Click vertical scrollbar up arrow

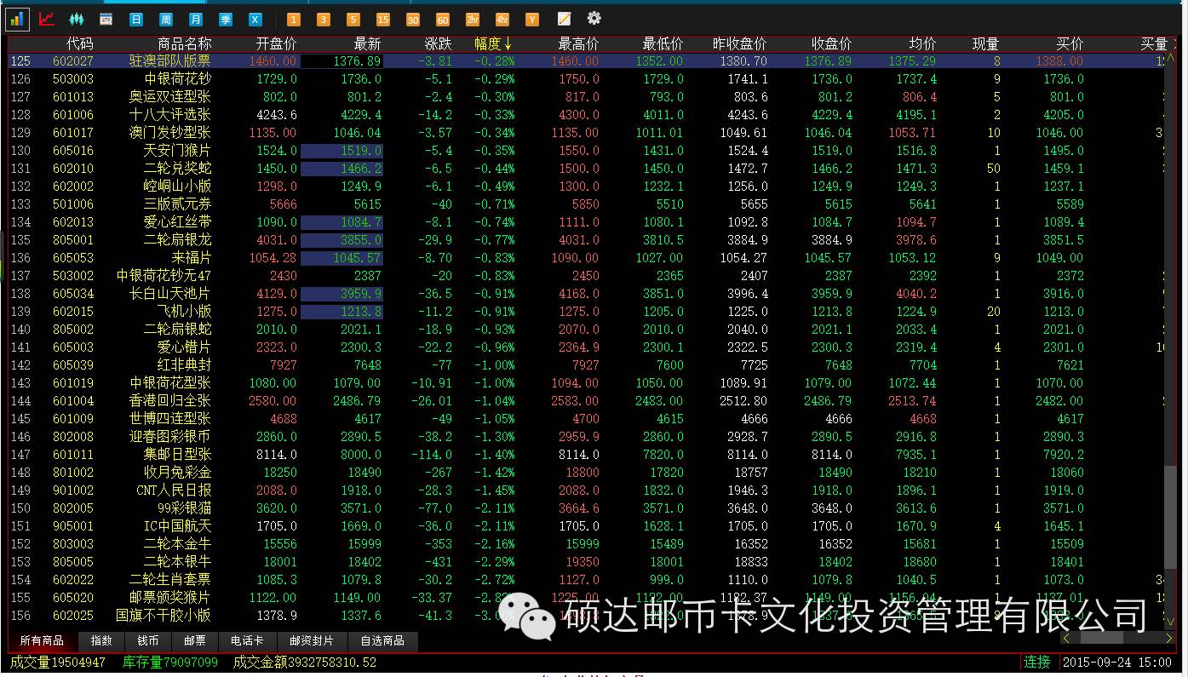[1171, 59]
